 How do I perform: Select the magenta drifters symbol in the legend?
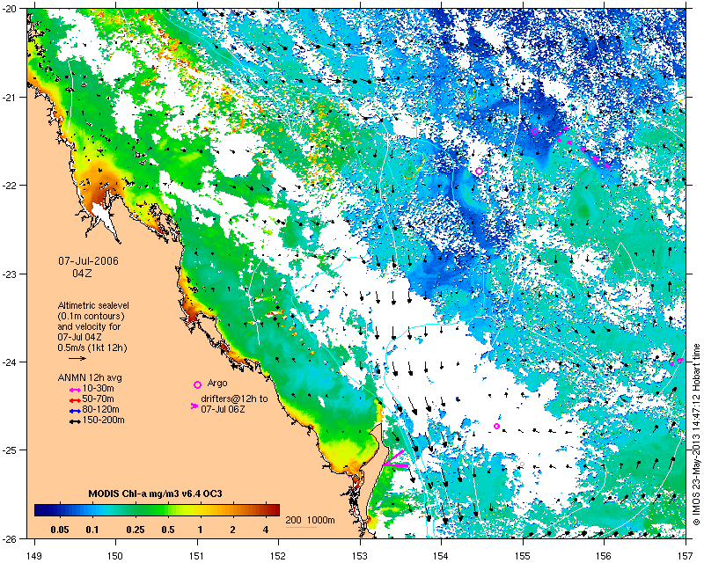[194, 406]
